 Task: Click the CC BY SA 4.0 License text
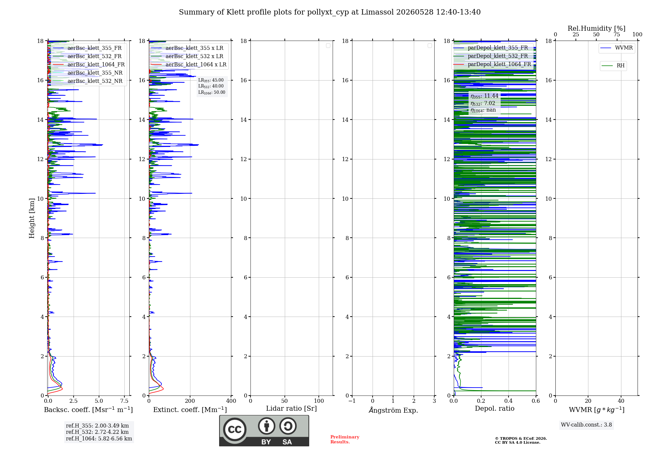pyautogui.click(x=518, y=443)
